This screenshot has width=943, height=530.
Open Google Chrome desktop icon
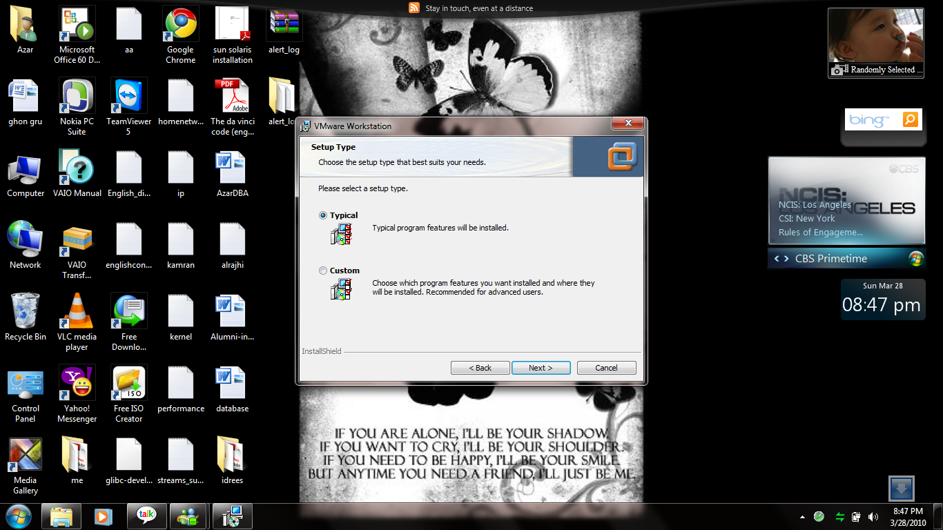(180, 26)
